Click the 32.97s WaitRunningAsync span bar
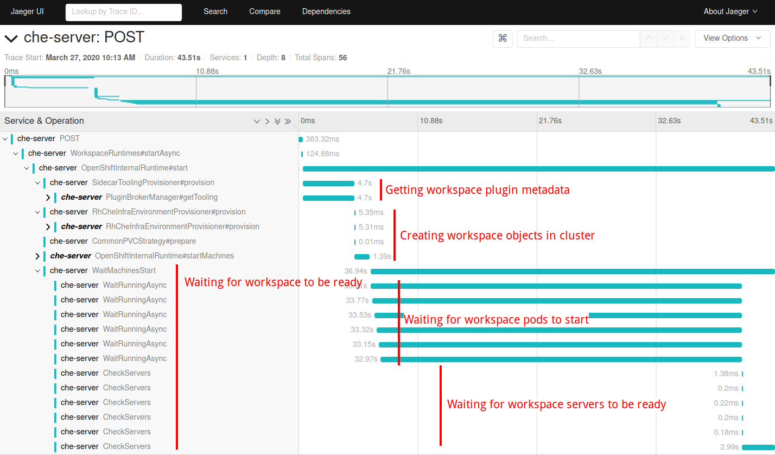775x455 pixels. (x=561, y=359)
